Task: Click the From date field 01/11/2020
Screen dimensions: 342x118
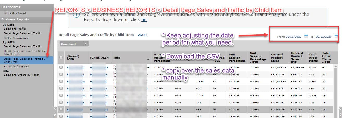Action: click(294, 37)
